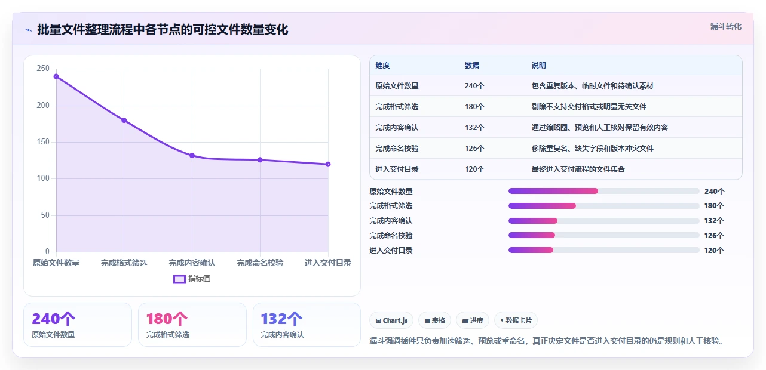Viewport: 766px width, 370px height.
Task: Click the 原始文件数量 progress bar
Action: coord(603,191)
